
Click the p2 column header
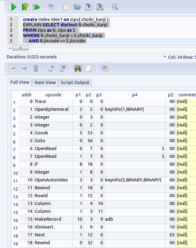click(88, 95)
